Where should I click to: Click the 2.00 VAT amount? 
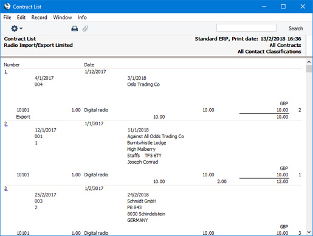point(222,181)
